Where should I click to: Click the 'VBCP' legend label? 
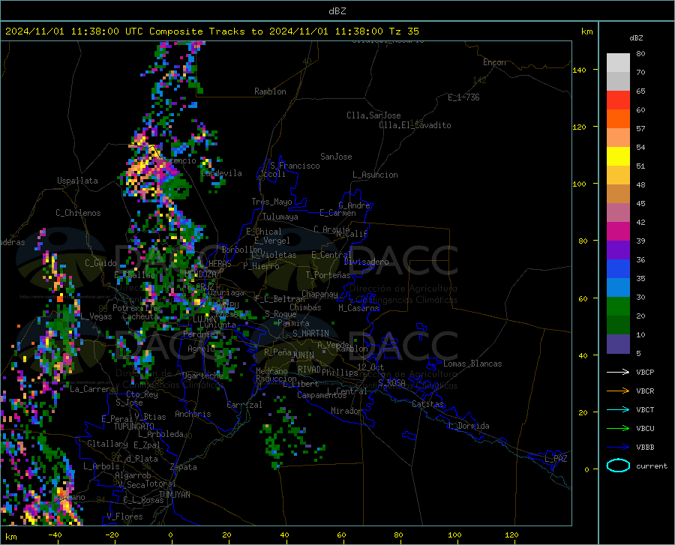(645, 372)
